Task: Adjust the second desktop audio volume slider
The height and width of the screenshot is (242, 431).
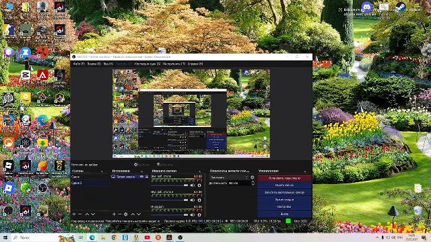Action: pos(170,200)
